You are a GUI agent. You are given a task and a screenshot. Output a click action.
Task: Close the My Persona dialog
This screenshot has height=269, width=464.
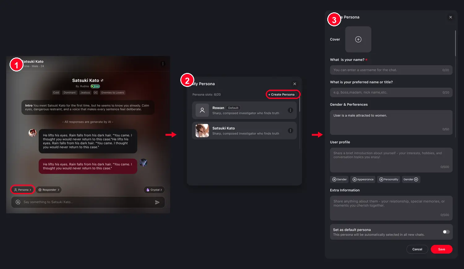click(295, 84)
